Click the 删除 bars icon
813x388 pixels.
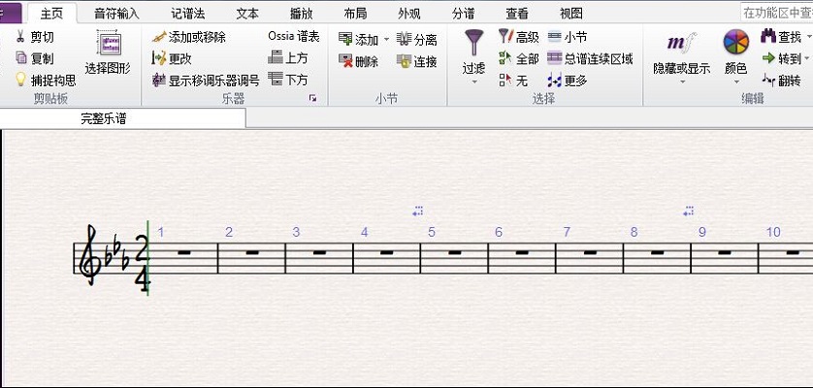tap(345, 61)
